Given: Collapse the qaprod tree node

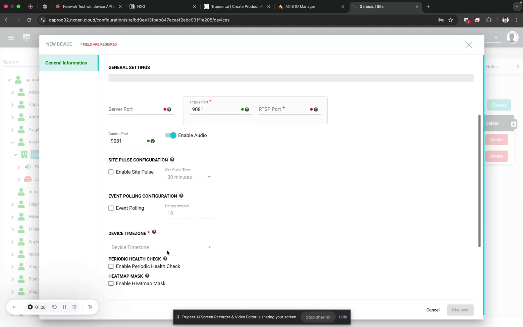Looking at the screenshot, I should pyautogui.click(x=9, y=80).
